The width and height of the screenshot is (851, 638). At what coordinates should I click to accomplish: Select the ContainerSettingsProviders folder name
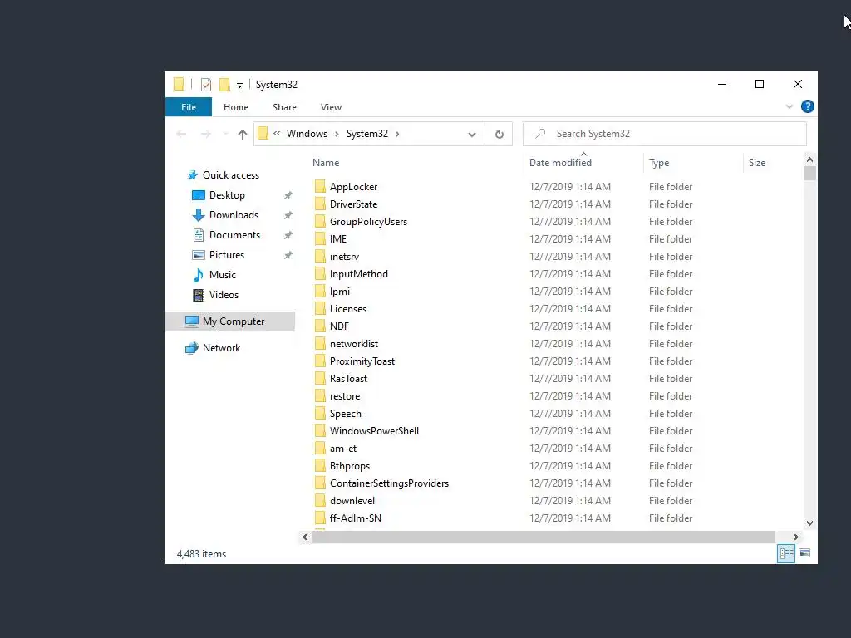point(389,483)
